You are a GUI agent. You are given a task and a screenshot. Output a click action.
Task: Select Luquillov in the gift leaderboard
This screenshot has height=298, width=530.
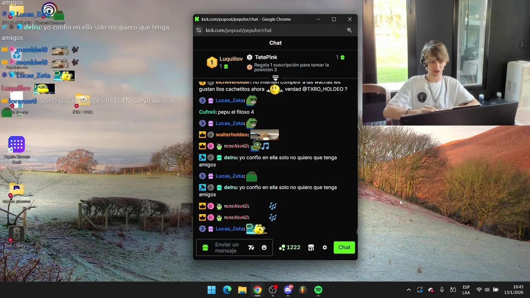coord(231,59)
